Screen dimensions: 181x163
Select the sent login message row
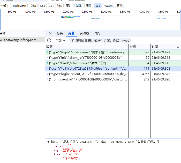click(x=113, y=52)
